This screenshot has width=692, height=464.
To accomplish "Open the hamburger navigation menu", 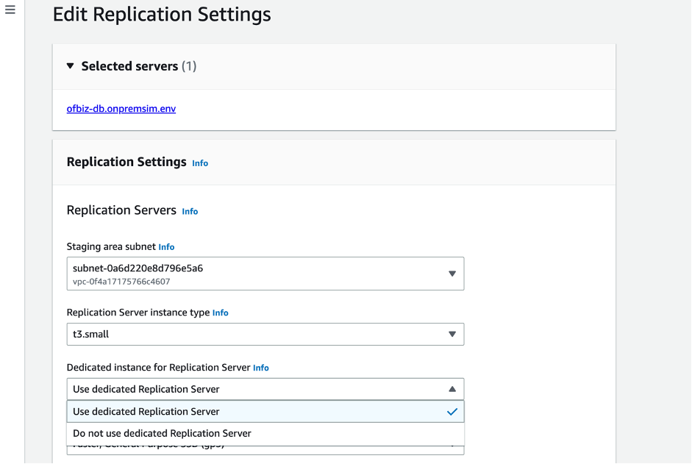I will click(x=10, y=10).
